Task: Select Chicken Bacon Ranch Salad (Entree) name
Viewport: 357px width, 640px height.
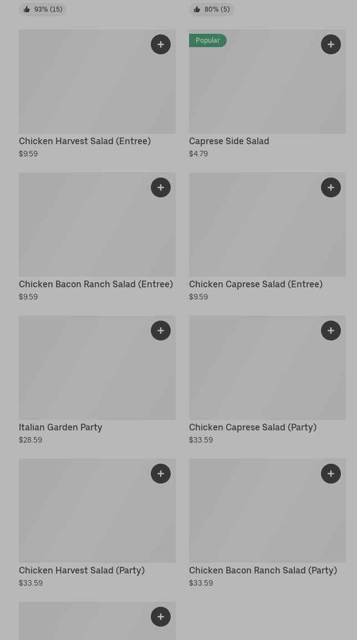Action: pos(96,285)
